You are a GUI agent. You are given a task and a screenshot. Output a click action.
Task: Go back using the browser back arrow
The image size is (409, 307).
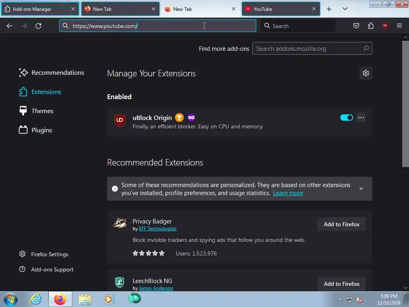10,26
